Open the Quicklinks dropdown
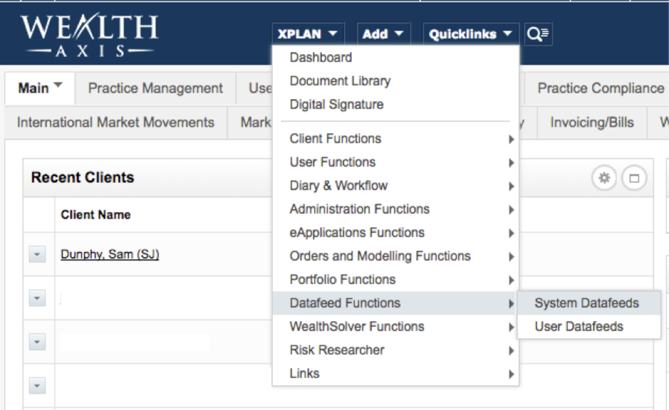Image resolution: width=669 pixels, height=410 pixels. [x=470, y=34]
